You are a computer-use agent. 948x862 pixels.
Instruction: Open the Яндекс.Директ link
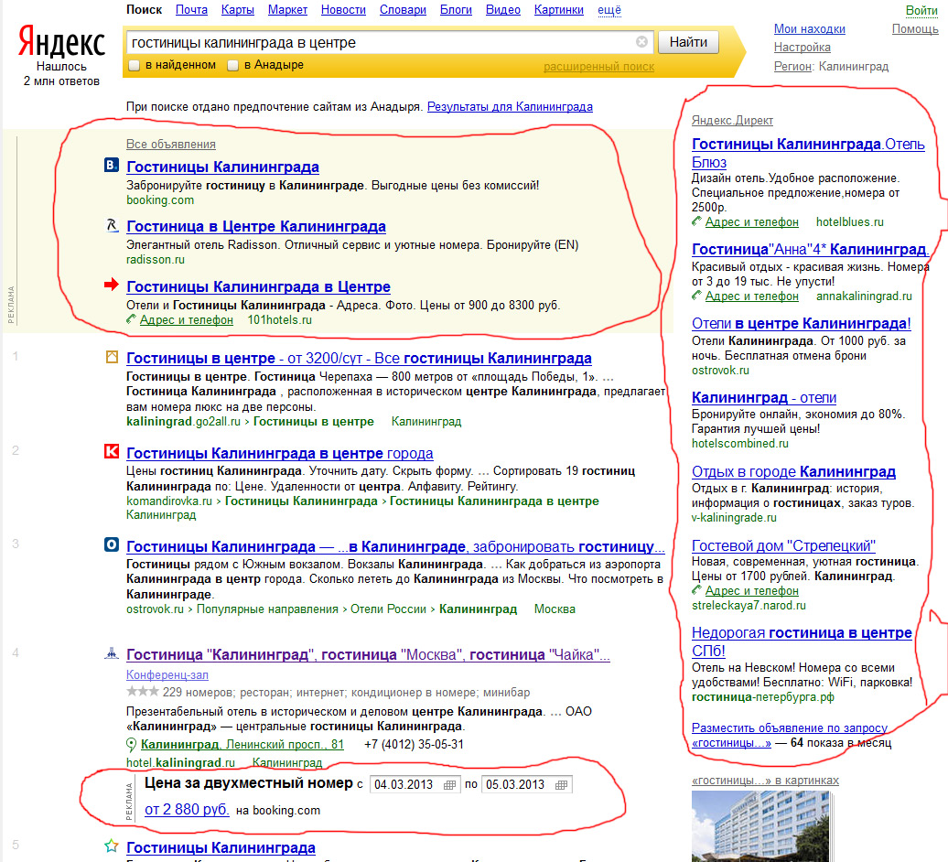coord(732,120)
